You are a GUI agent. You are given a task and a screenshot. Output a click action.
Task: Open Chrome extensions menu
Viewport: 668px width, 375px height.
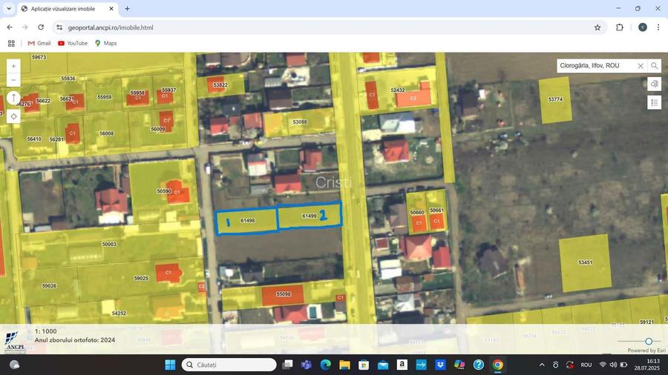(x=620, y=27)
